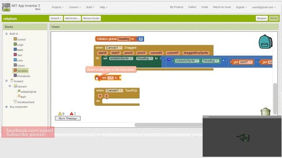282x158 pixels.
Task: Click the Remove Screen button
Action: coord(91,18)
